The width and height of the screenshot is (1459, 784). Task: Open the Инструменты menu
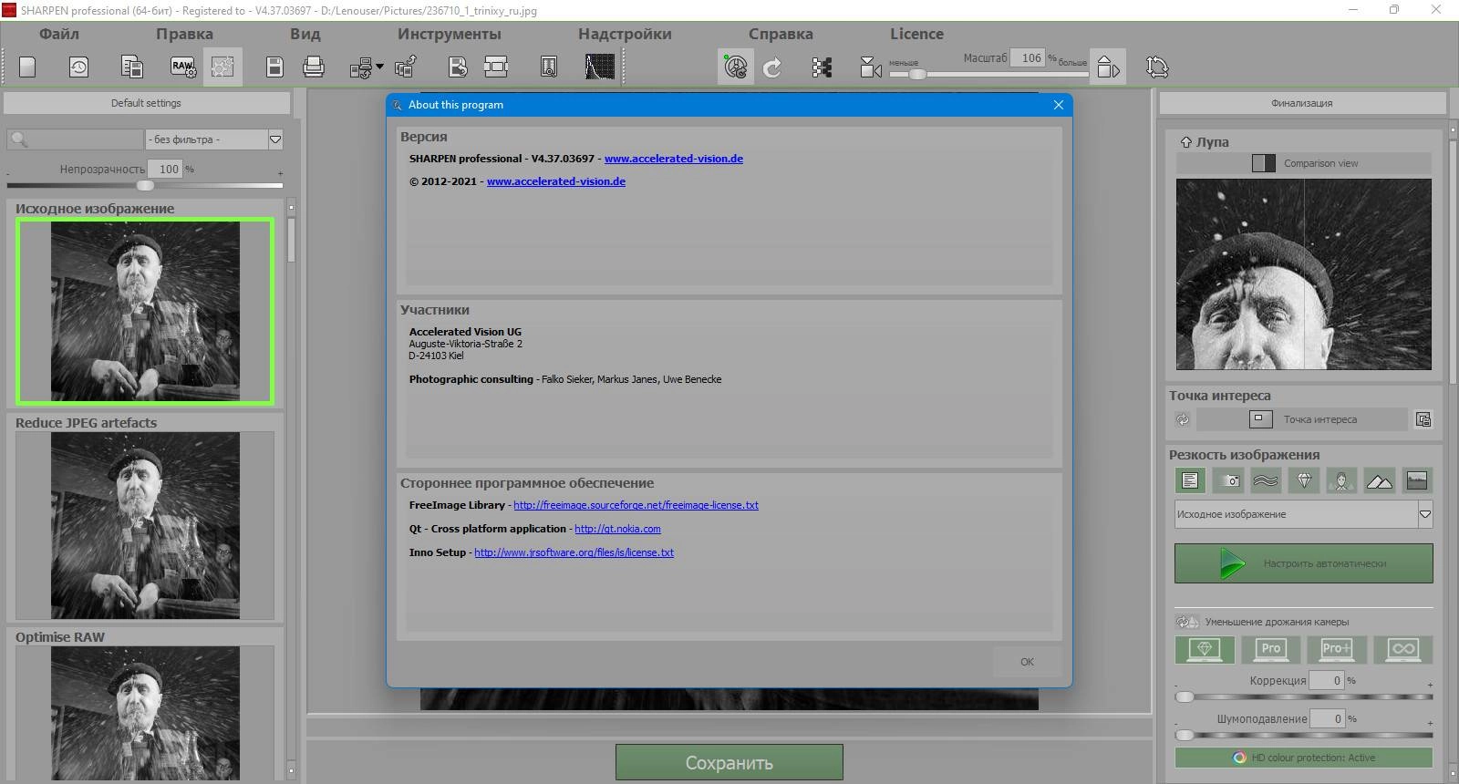click(x=450, y=34)
